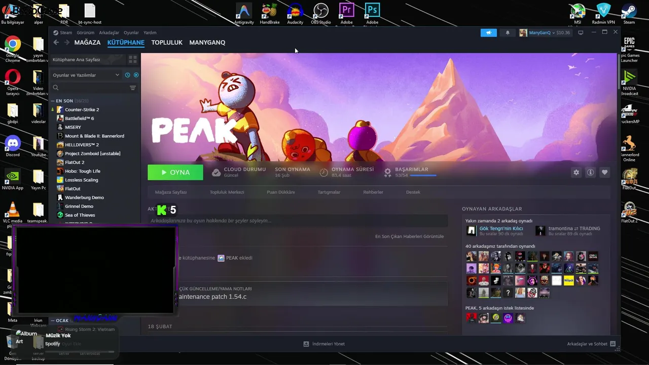Open Gök Tengri'nin Kılıcı friend entry
Viewport: 649px width, 365px height.
tap(495, 231)
